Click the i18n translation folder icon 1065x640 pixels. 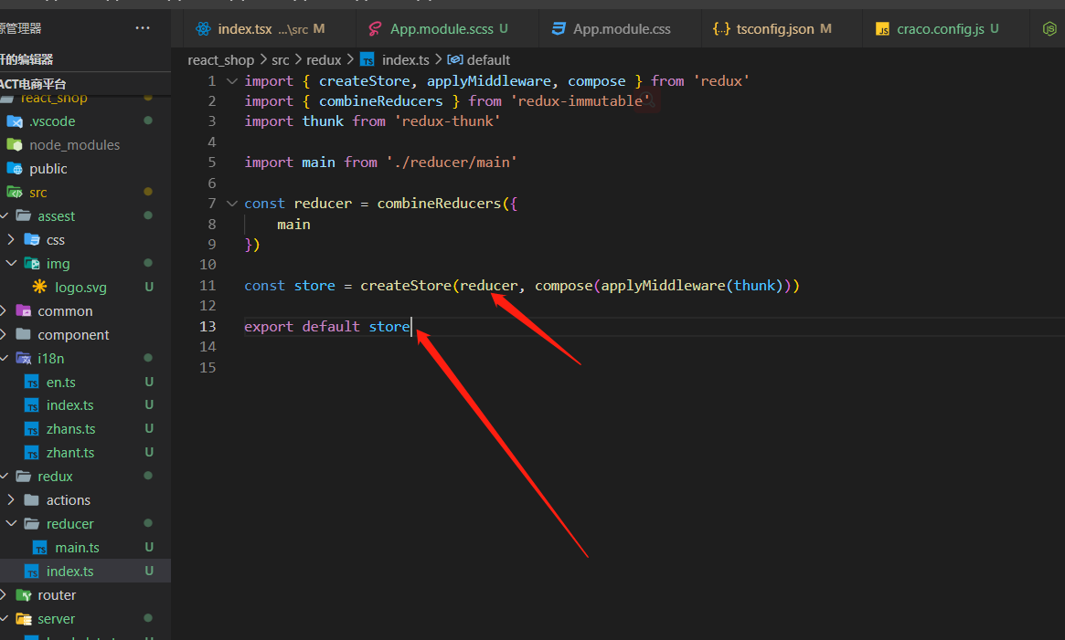[x=23, y=359]
